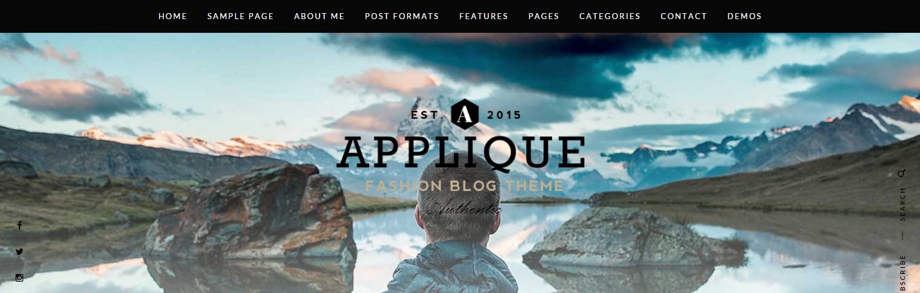This screenshot has width=920, height=293.
Task: Open the Categories menu item
Action: (610, 16)
